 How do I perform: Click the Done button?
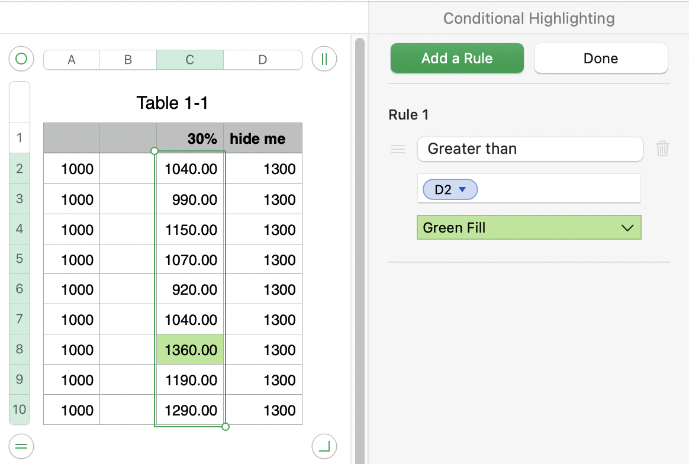[601, 59]
